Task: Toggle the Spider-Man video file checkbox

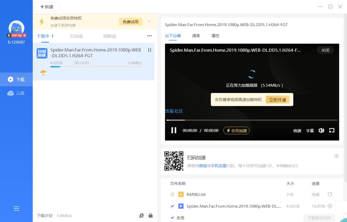Action: point(172,206)
